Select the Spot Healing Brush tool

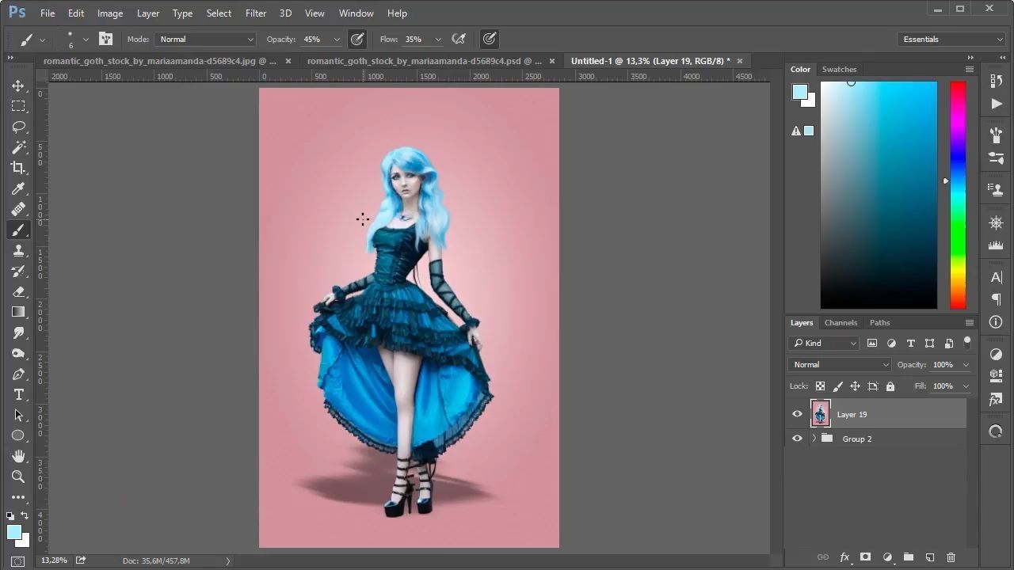[18, 209]
